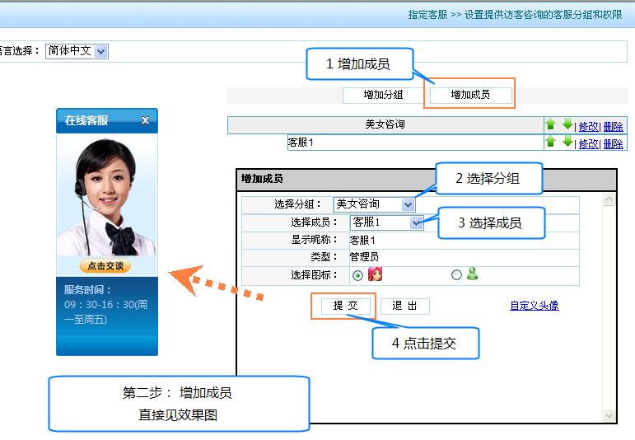Move the 美女咨询 group down
635x440 pixels.
pyautogui.click(x=567, y=124)
